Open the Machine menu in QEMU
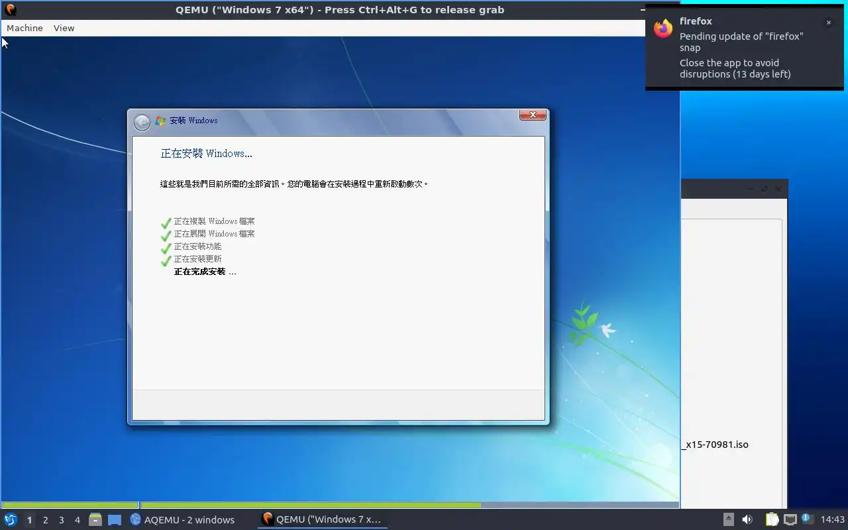The height and width of the screenshot is (530, 848). pos(25,28)
